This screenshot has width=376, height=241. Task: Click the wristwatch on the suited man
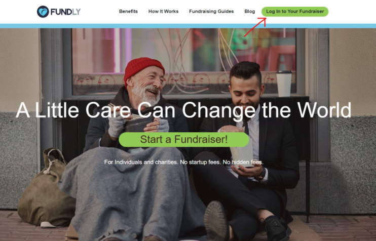261,175
